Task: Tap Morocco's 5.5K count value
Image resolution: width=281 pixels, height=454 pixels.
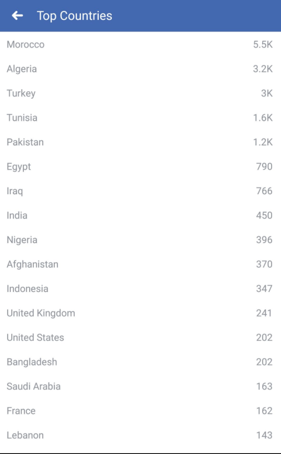Action: (263, 45)
